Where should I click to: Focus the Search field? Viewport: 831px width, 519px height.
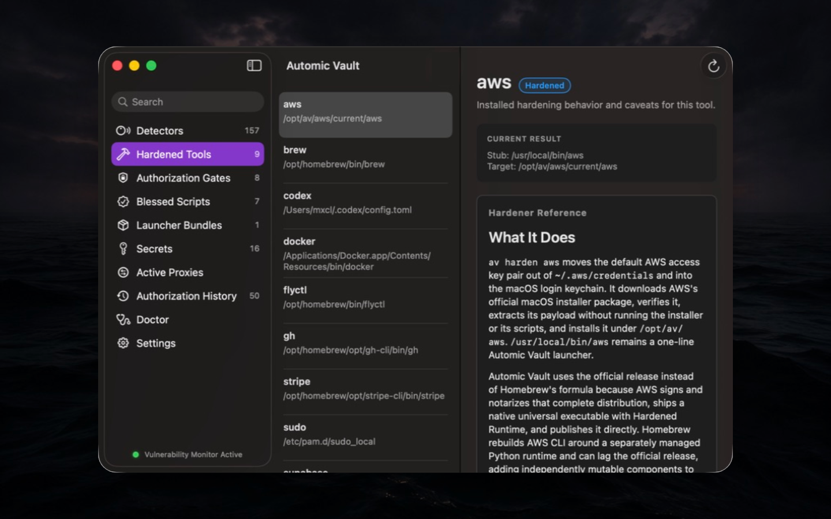click(188, 102)
